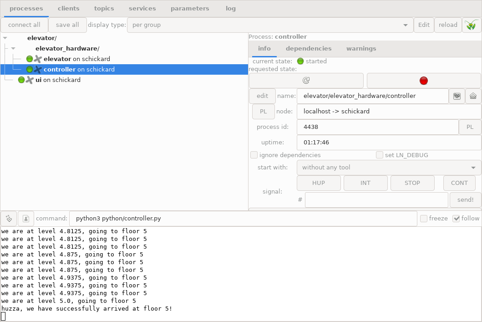Click the clear output icon left of command
482x322 pixels.
pyautogui.click(x=9, y=219)
